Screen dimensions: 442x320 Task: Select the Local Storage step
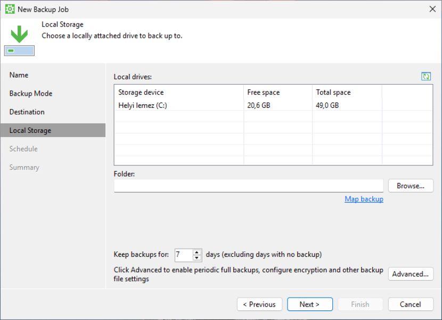53,130
